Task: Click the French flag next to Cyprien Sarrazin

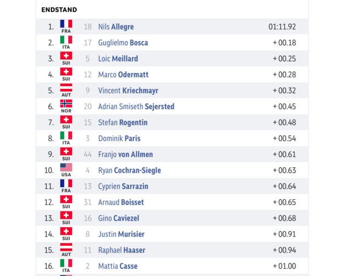Action: tap(66, 183)
